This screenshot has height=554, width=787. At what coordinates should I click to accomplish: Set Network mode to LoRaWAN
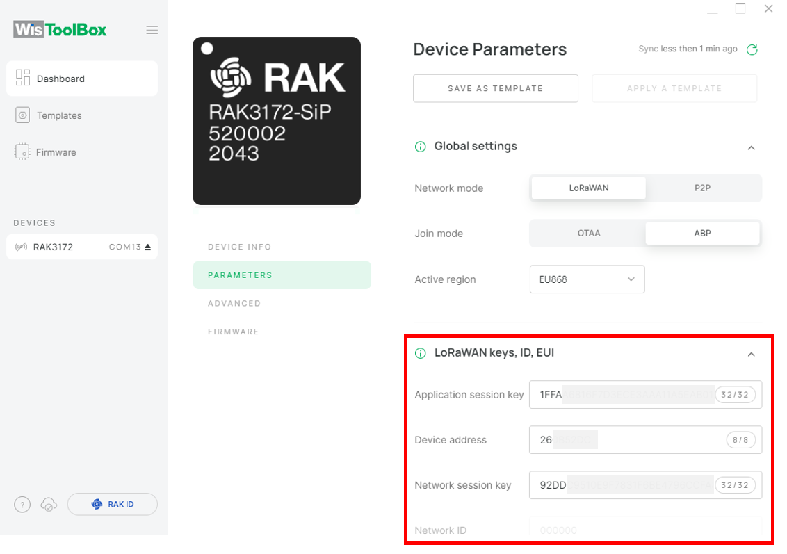(x=589, y=188)
